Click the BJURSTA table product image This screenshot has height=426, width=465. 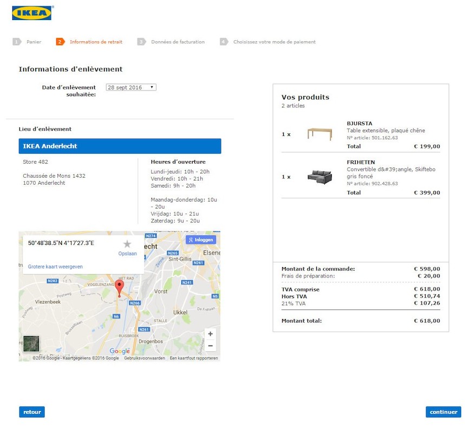coord(320,133)
